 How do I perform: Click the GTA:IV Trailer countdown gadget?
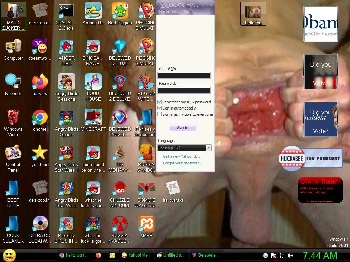click(x=321, y=190)
